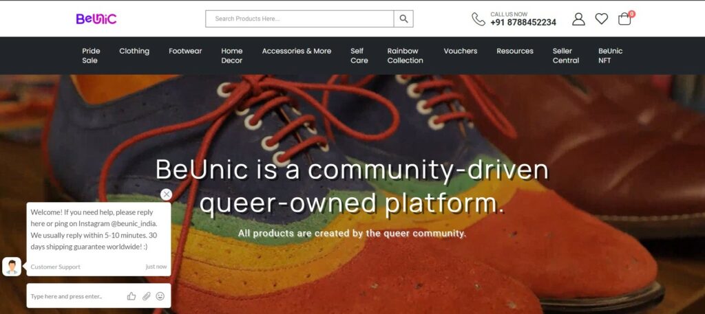Click the search magnifier button
705x314 pixels.
pyautogui.click(x=403, y=19)
